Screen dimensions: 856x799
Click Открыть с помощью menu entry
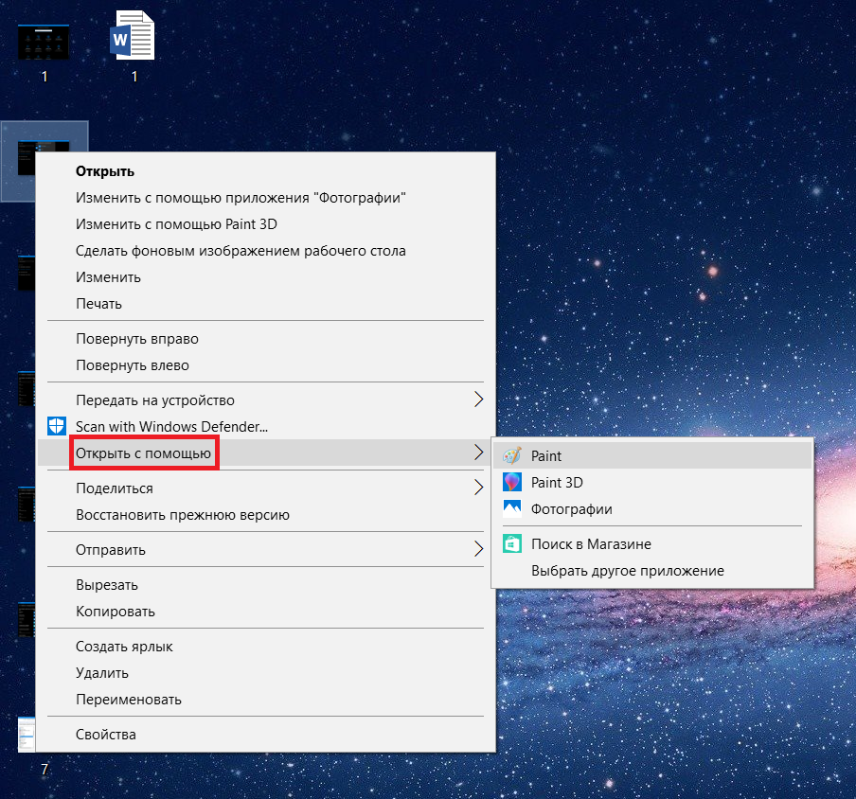pyautogui.click(x=266, y=453)
